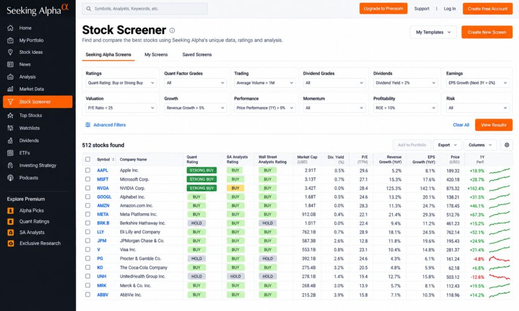
Task: Click the Watchlists icon in the sidebar
Action: 10,128
